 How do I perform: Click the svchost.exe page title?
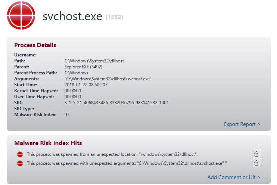point(72,16)
